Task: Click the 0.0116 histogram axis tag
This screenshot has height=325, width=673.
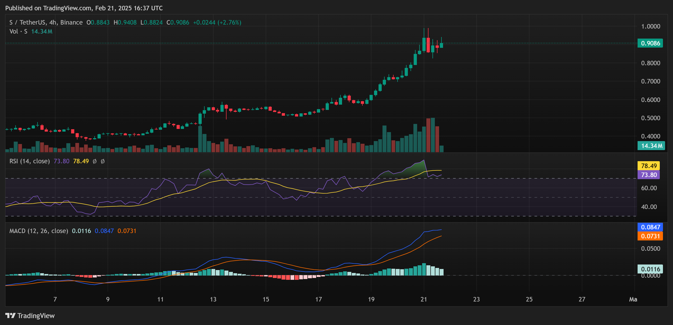Action: click(650, 269)
